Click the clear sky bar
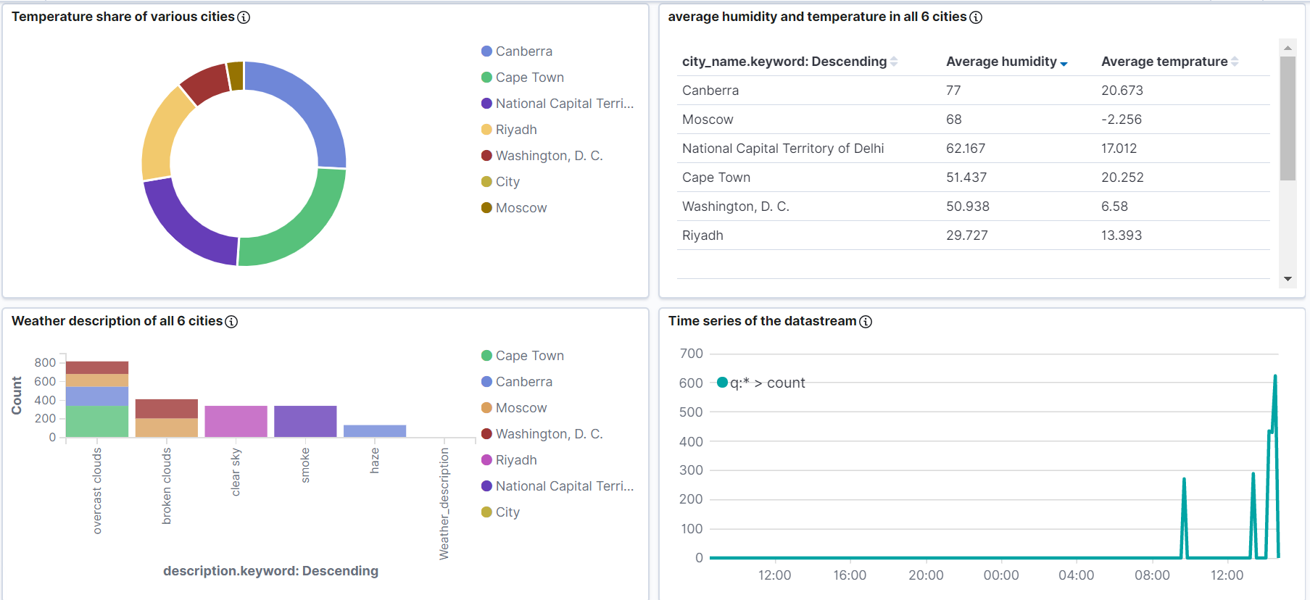This screenshot has width=1310, height=600. pos(236,422)
